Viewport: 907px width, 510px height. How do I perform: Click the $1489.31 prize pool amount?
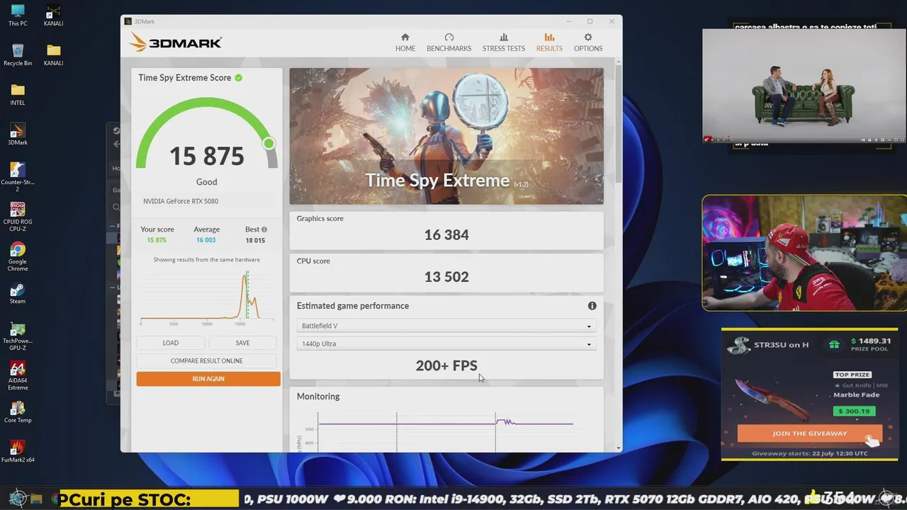click(x=871, y=341)
